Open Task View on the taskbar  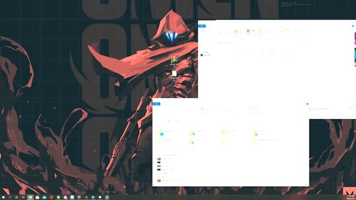point(23,197)
